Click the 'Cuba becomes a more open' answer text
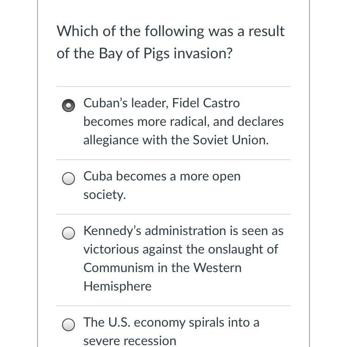The height and width of the screenshot is (347, 347). (162, 176)
